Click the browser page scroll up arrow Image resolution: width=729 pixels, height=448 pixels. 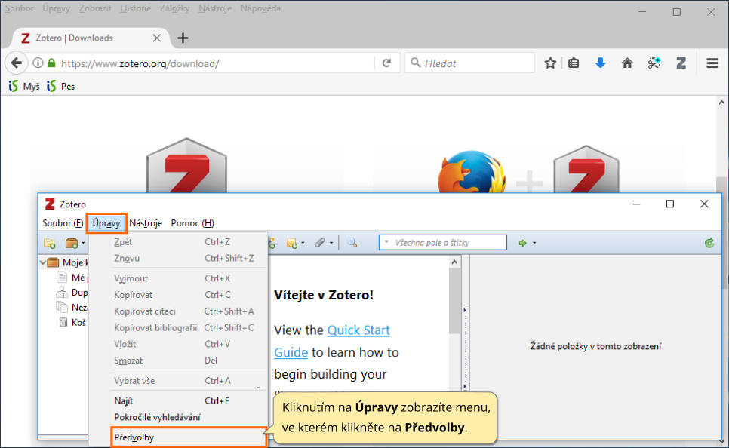[721, 103]
